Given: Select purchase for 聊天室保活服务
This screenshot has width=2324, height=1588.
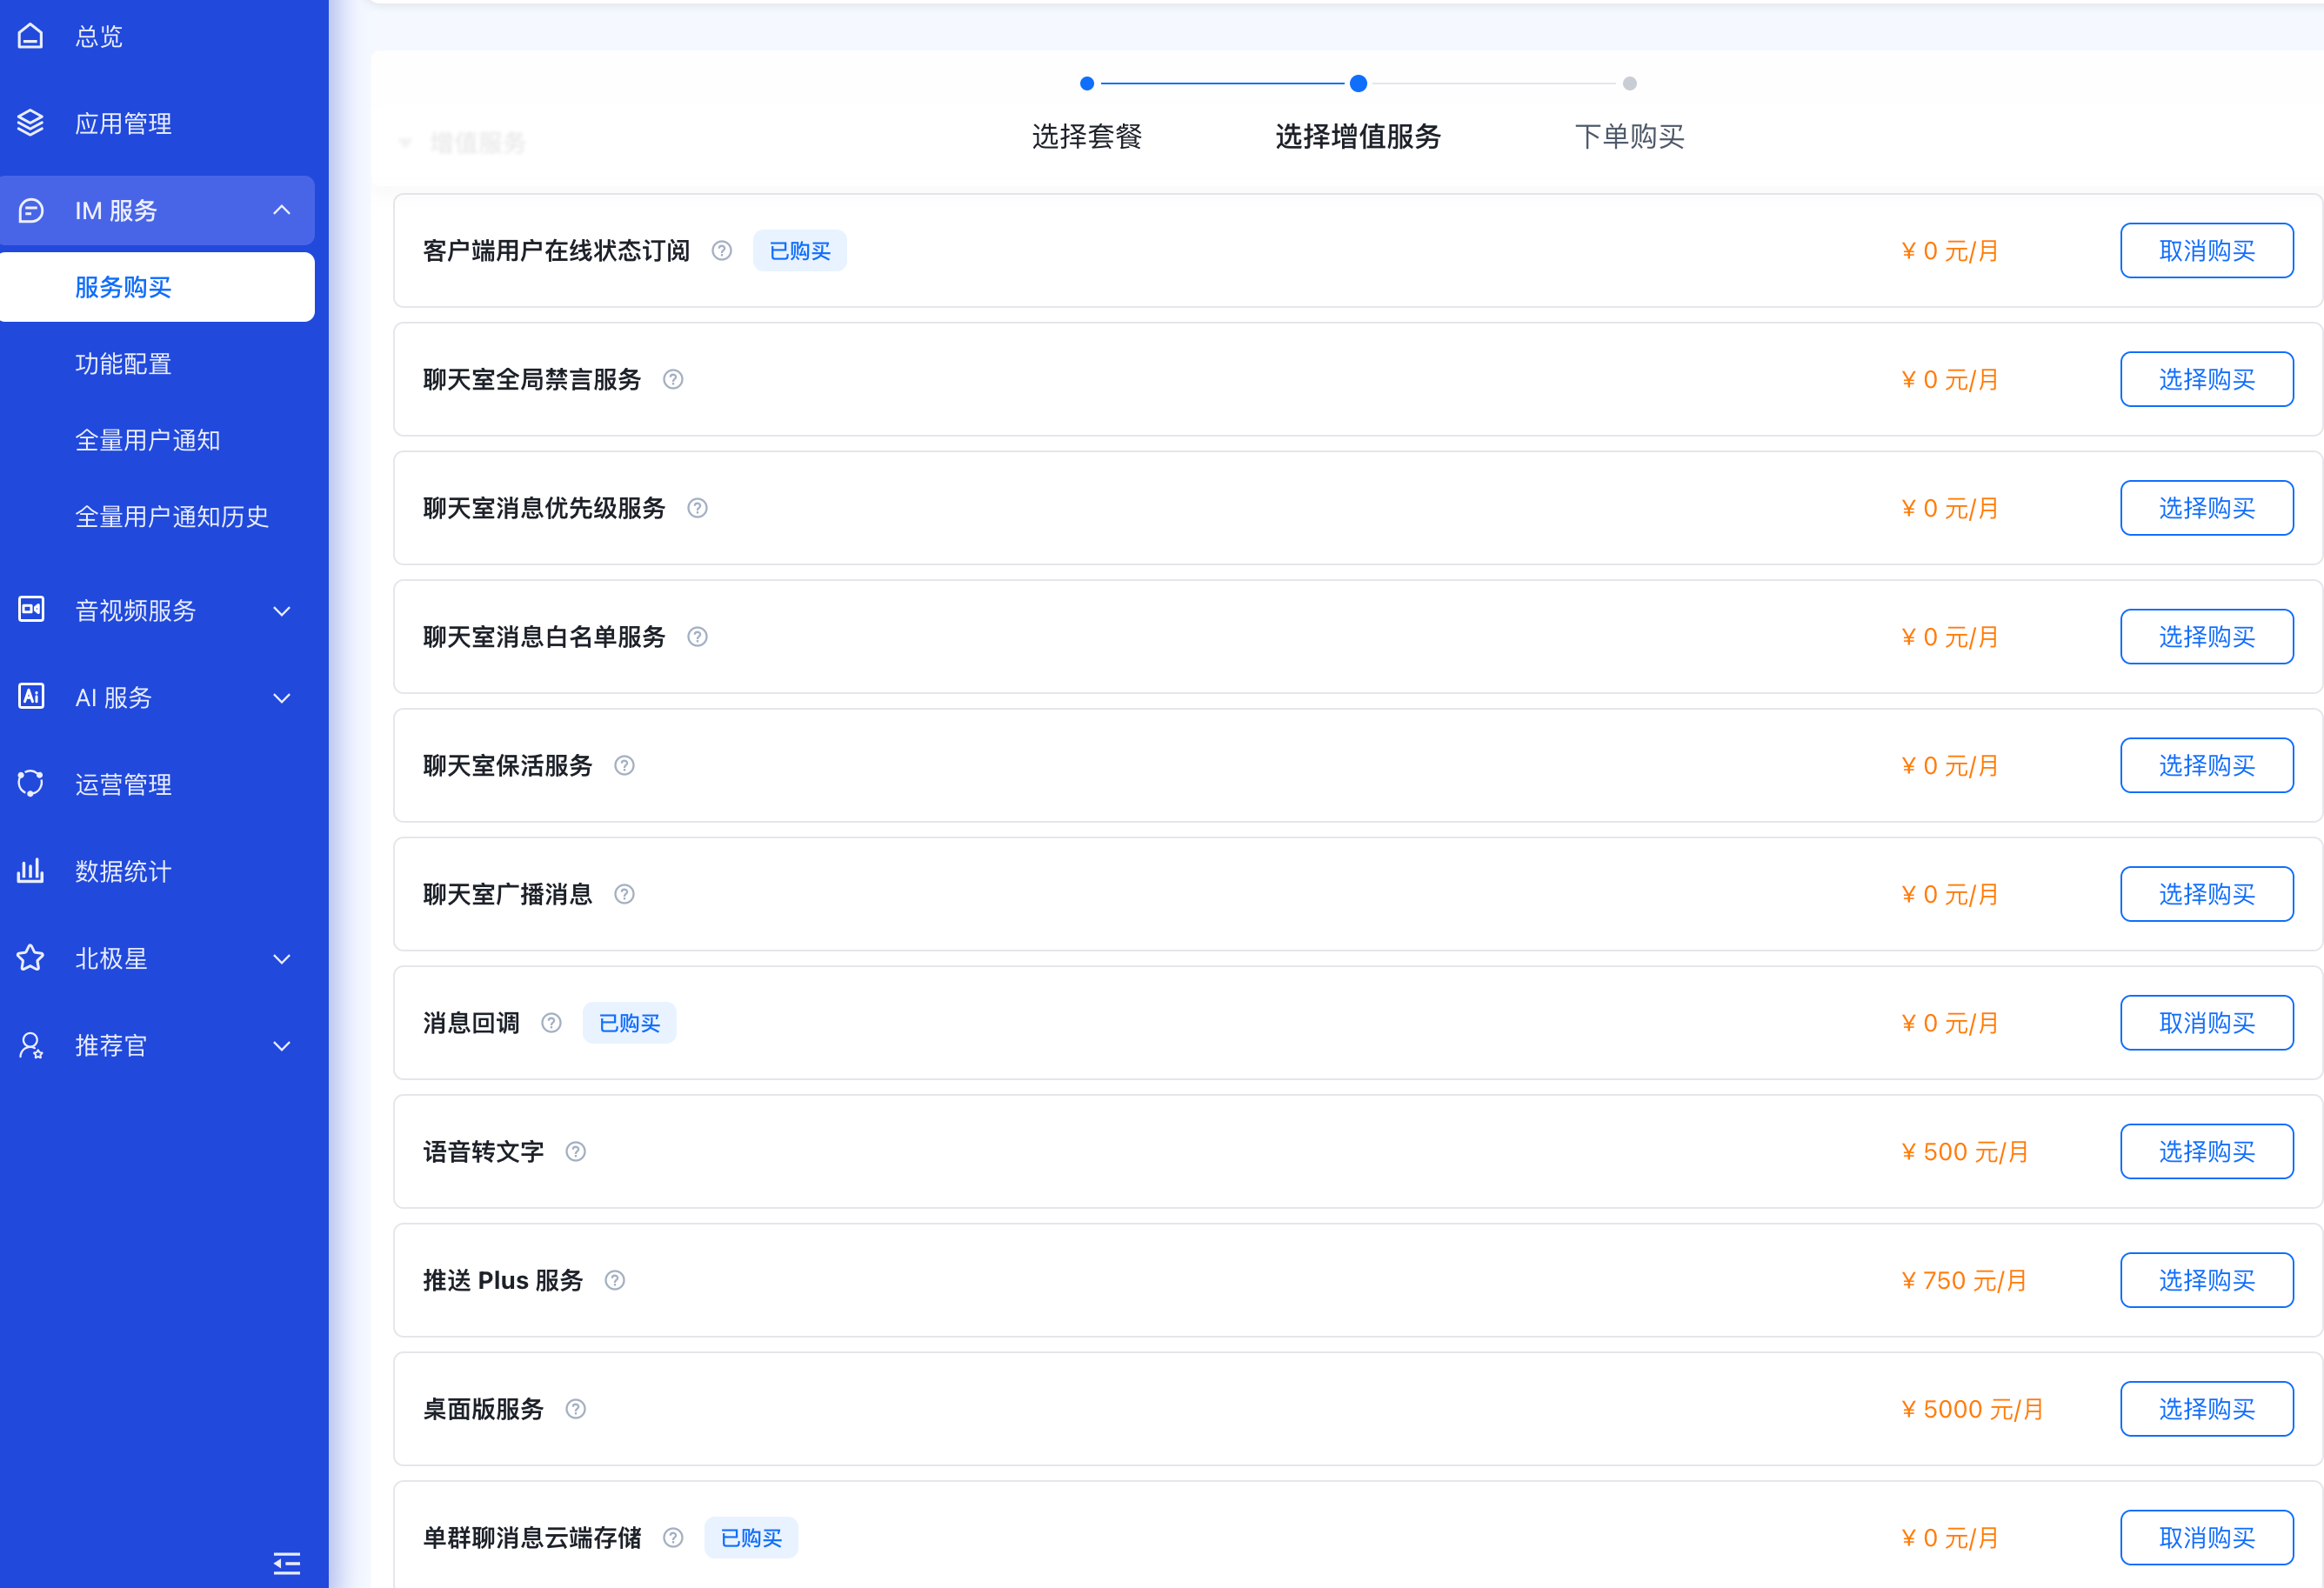Looking at the screenshot, I should pos(2206,765).
